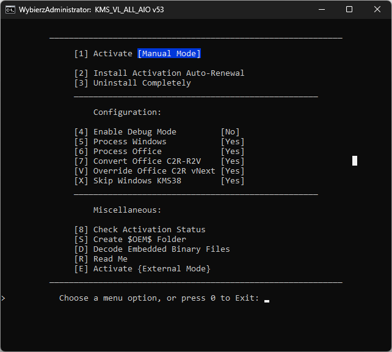Image resolution: width=392 pixels, height=352 pixels.
Task: Click 'Check Activation Status' option text
Action: pos(149,230)
